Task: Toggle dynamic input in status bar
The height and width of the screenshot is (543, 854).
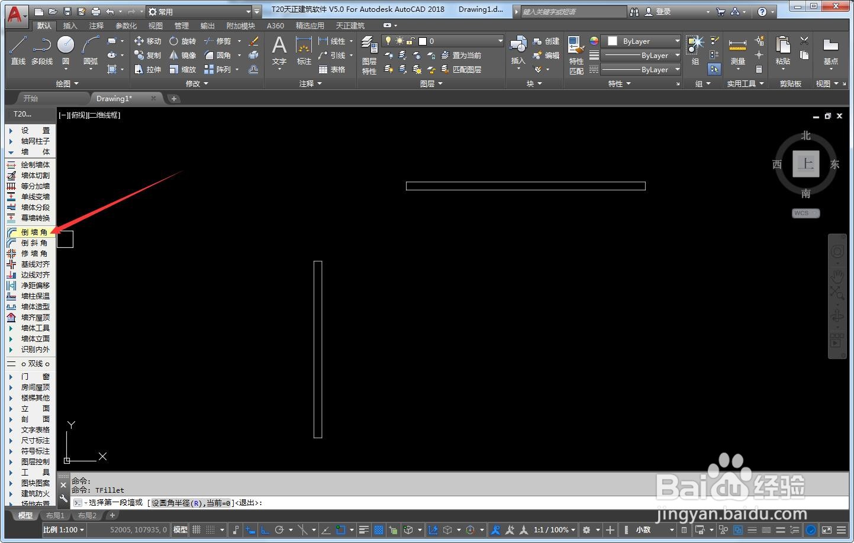Action: coord(251,530)
